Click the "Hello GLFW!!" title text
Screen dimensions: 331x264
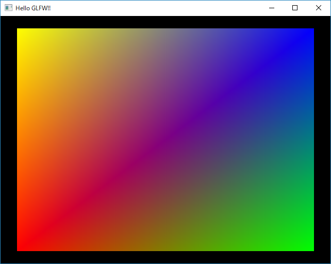coord(33,8)
